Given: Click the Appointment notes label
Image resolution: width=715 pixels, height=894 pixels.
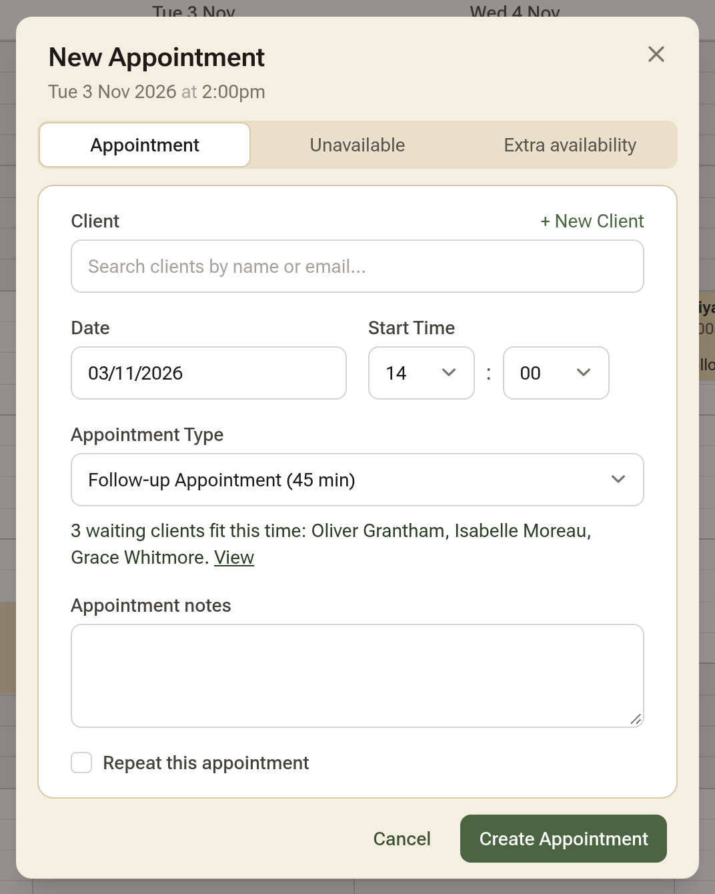Looking at the screenshot, I should click(151, 605).
